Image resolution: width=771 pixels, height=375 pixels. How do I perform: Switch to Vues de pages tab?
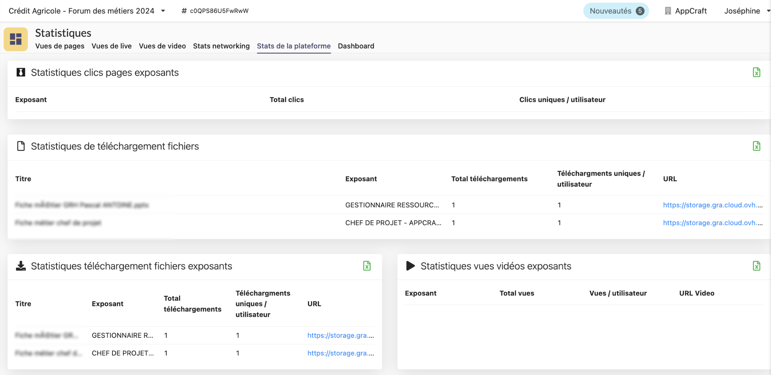pos(60,46)
